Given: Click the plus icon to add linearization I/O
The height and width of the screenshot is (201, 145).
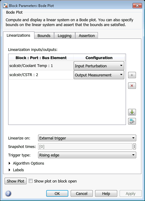Looking at the screenshot, I should tap(132, 75).
